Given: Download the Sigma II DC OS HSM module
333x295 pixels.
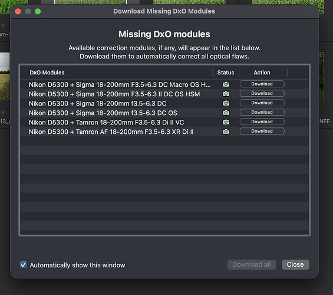Looking at the screenshot, I should click(x=262, y=93).
